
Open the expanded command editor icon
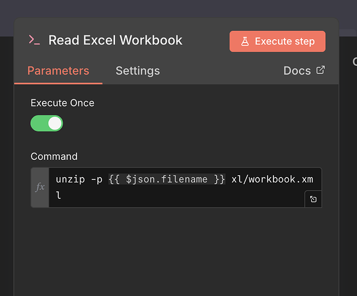[313, 199]
